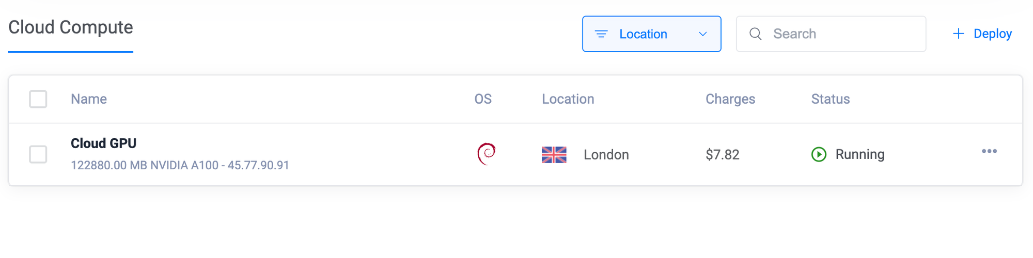Click the Location dropdown chevron arrow
This screenshot has width=1033, height=258.
(702, 34)
